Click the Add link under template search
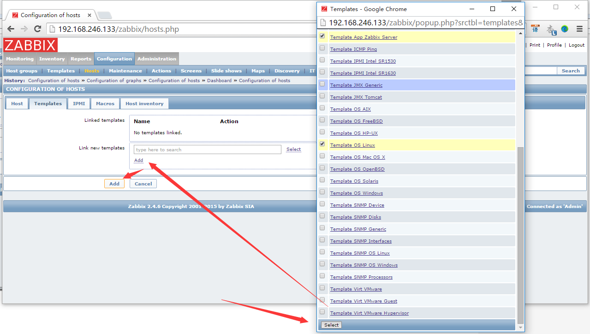 tap(138, 161)
